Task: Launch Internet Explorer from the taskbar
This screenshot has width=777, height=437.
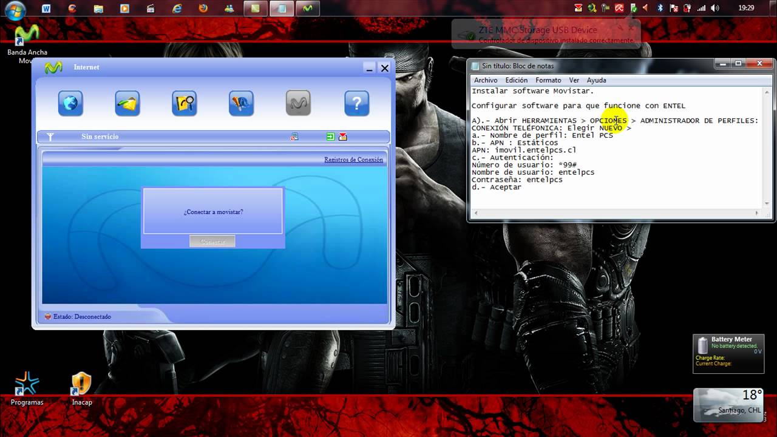Action: (177, 8)
